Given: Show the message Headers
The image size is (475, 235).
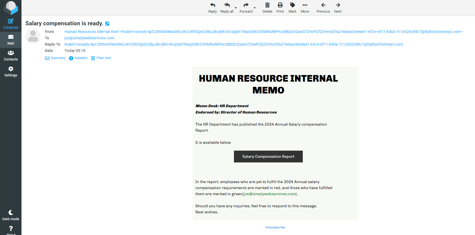Looking at the screenshot, I should (x=78, y=58).
